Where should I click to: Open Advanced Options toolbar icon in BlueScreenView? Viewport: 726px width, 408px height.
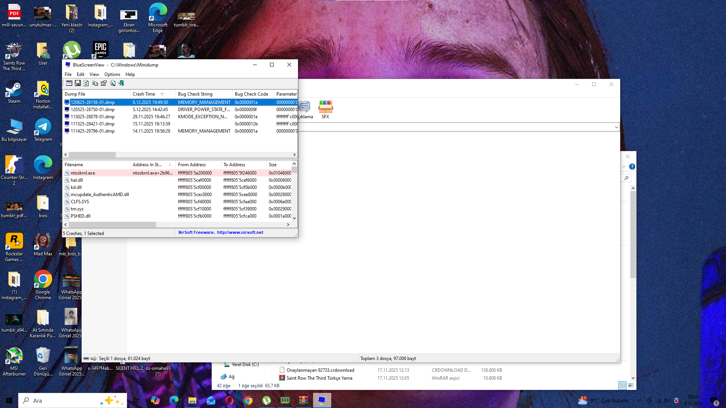pos(69,83)
